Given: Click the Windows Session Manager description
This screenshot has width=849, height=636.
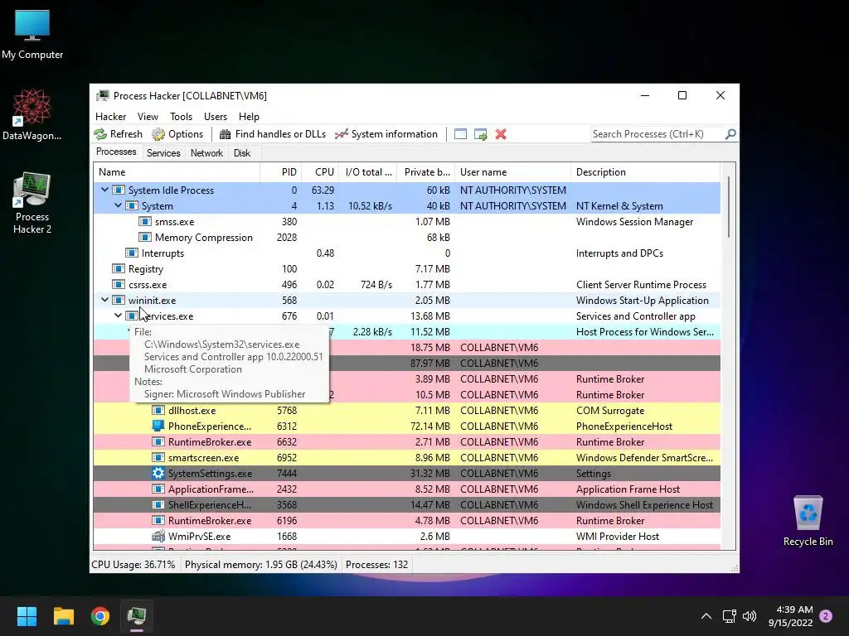Looking at the screenshot, I should pyautogui.click(x=634, y=222).
